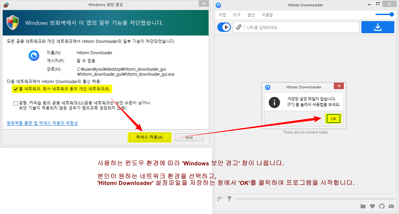Viewport: 399px width, 214px height.
Task: Open the 옵션 menu
Action: coord(251,15)
